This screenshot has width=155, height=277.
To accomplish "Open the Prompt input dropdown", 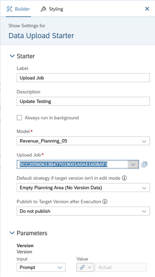I will coord(41,267).
